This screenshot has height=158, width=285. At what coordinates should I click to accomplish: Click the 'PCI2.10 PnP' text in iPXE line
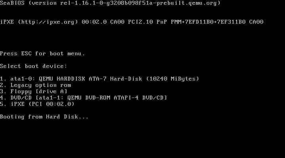pyautogui.click(x=147, y=22)
